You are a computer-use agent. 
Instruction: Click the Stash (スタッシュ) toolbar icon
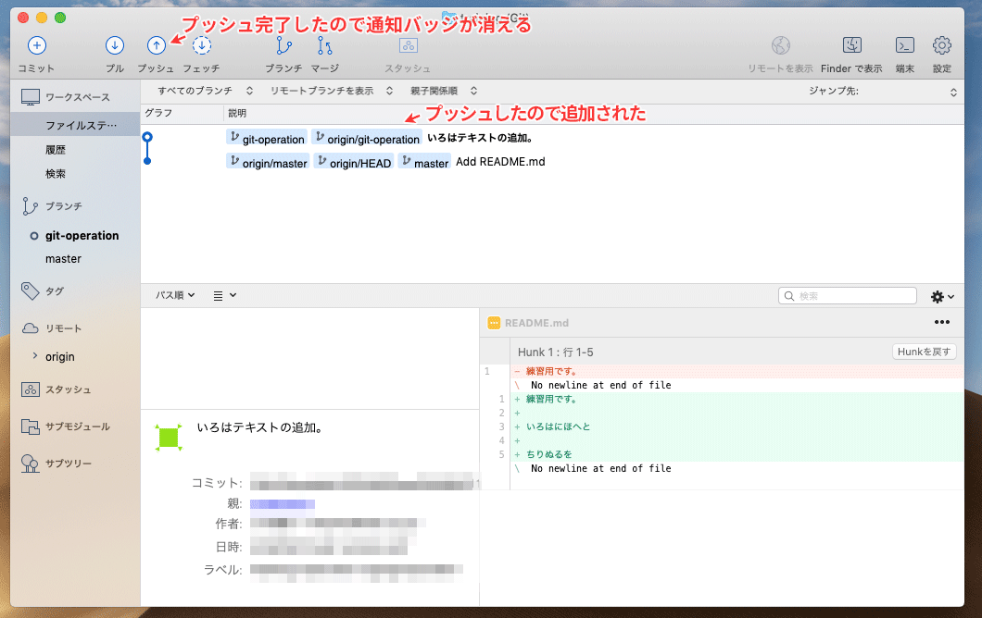click(x=409, y=45)
